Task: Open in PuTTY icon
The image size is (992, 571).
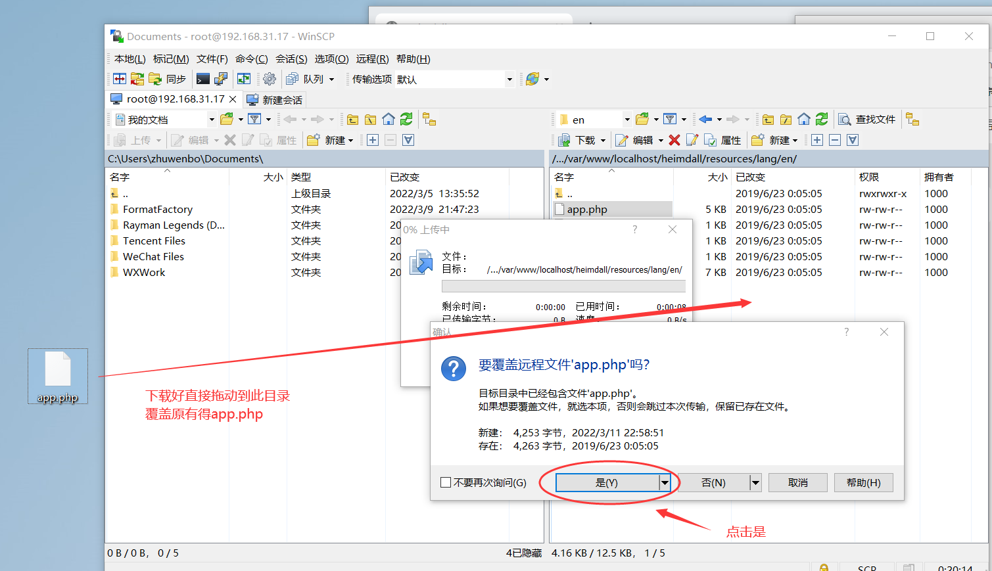Action: 221,79
